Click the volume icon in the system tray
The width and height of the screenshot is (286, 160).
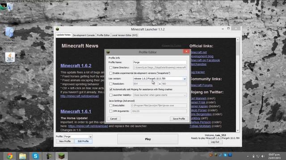coord(263,156)
